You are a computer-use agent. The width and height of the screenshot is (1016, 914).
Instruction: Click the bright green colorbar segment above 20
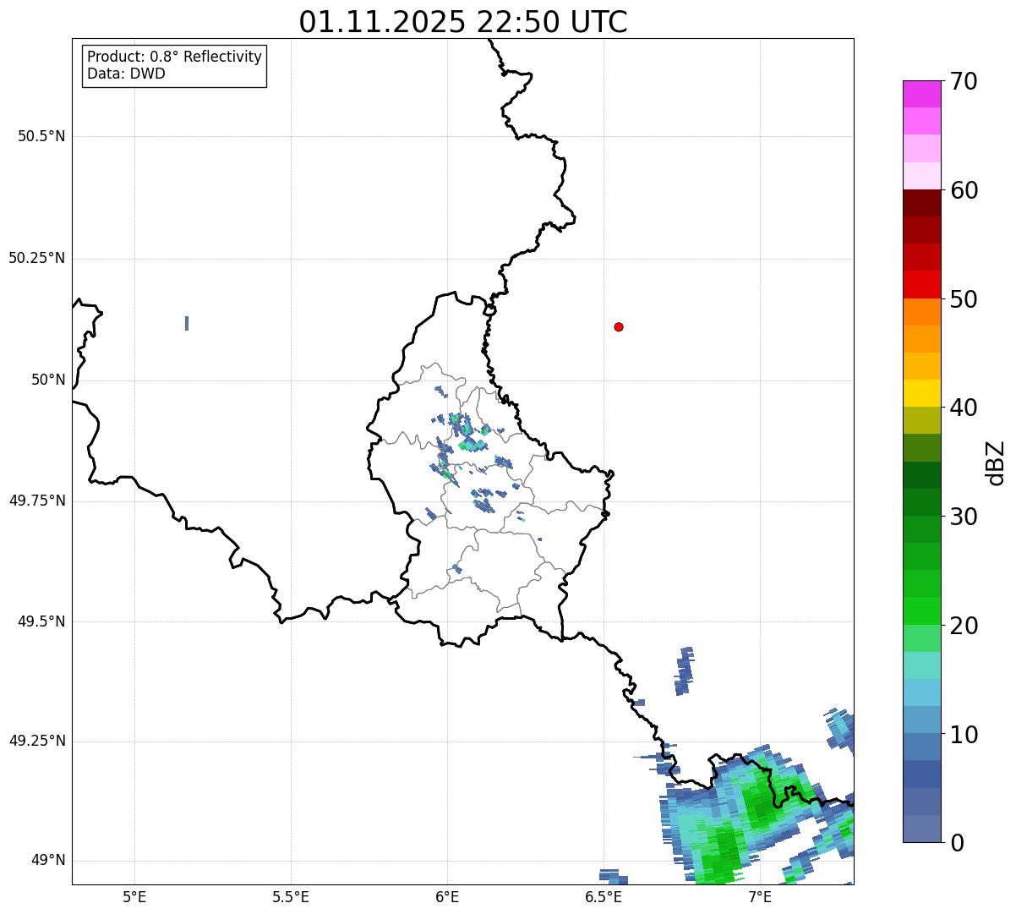pos(921,611)
